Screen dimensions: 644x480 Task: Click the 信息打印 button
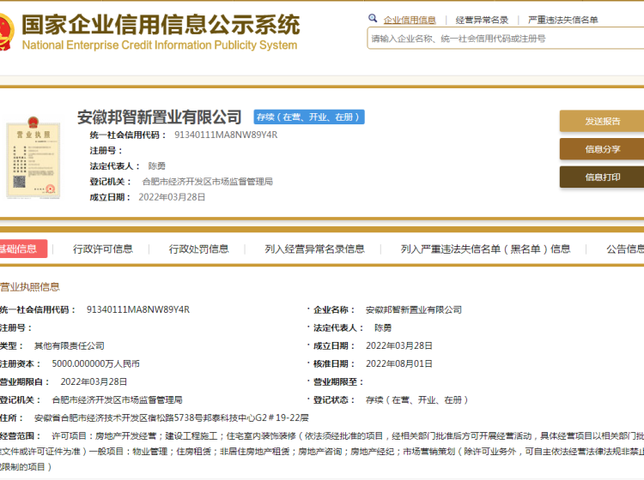(x=602, y=177)
